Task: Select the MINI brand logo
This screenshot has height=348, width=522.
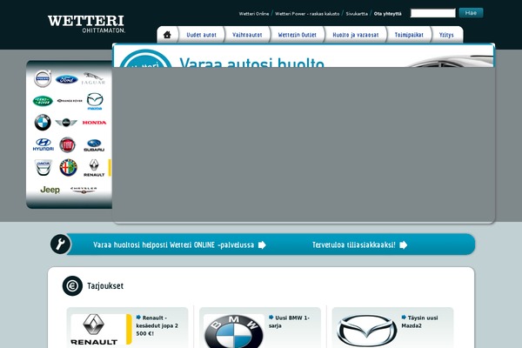Action: point(66,123)
